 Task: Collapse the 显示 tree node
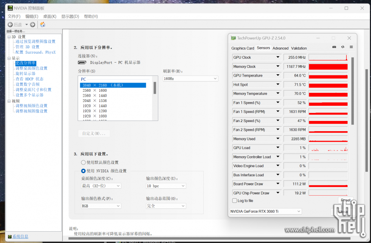point(9,58)
